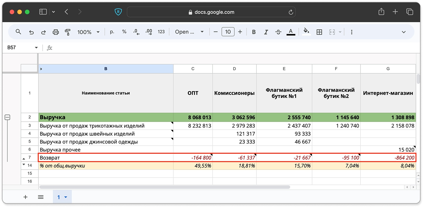Print the spreadsheet
Image resolution: width=423 pixels, height=207 pixels.
(x=56, y=32)
